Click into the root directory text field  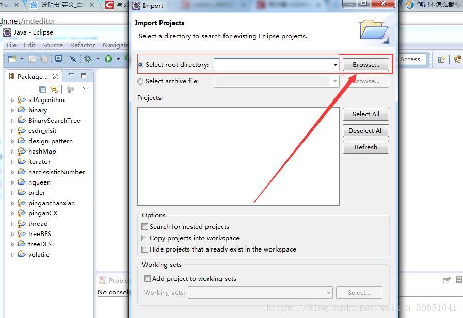pos(273,65)
